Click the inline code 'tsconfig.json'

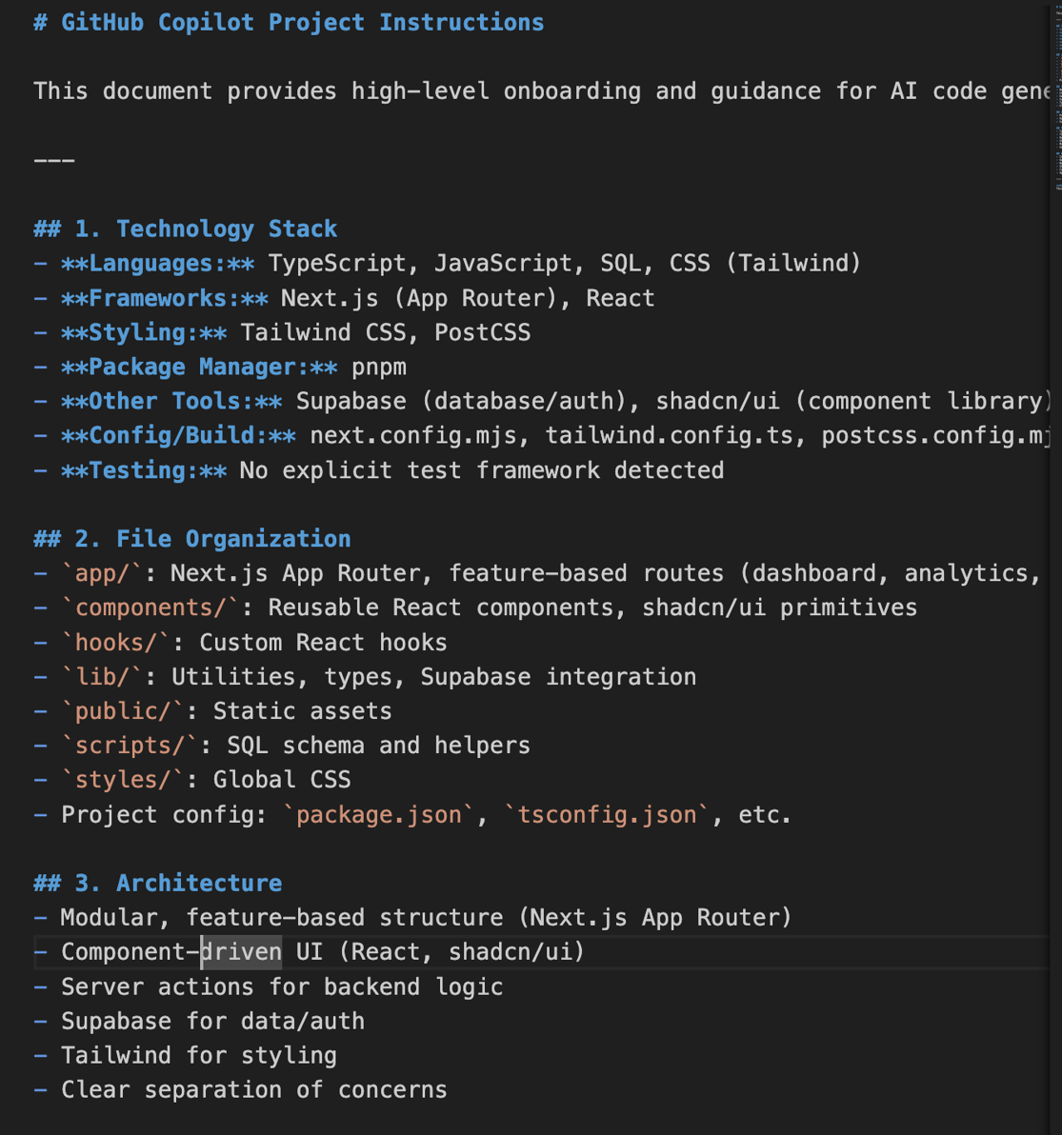(x=608, y=815)
